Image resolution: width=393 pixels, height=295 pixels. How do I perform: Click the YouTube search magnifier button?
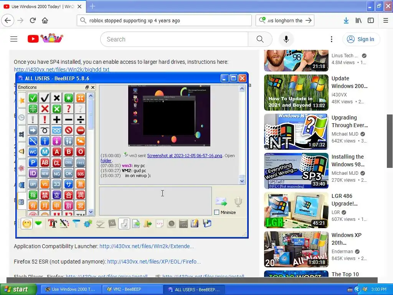pyautogui.click(x=260, y=39)
